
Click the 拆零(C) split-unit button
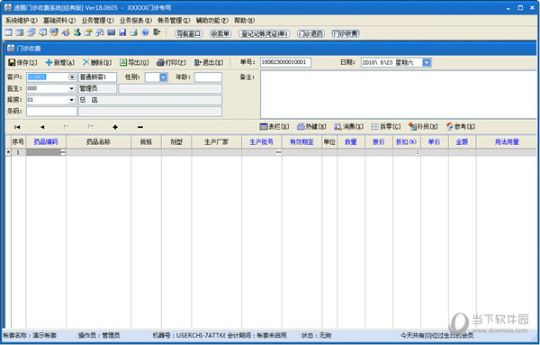point(386,126)
